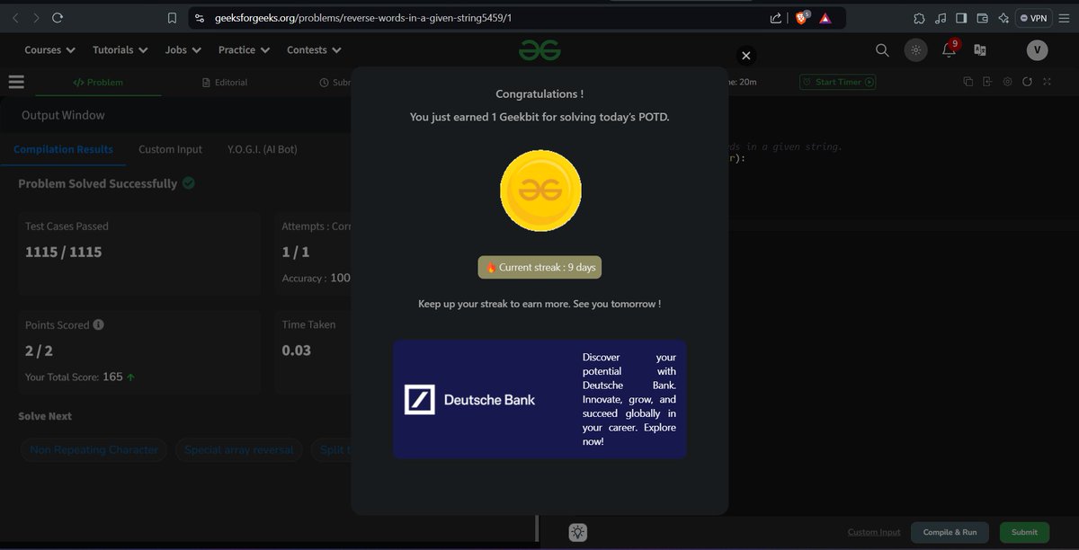
Task: Bookmark this page with the bookmark icon
Action: point(172,17)
